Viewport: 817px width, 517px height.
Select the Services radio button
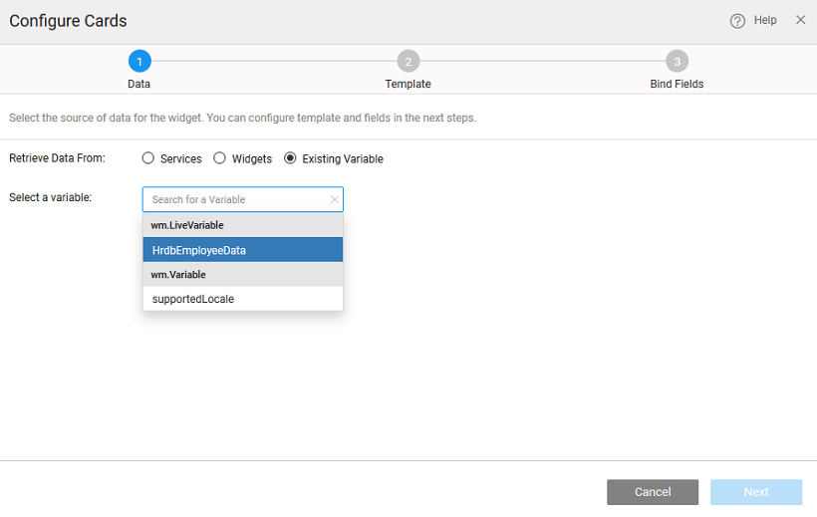[148, 158]
